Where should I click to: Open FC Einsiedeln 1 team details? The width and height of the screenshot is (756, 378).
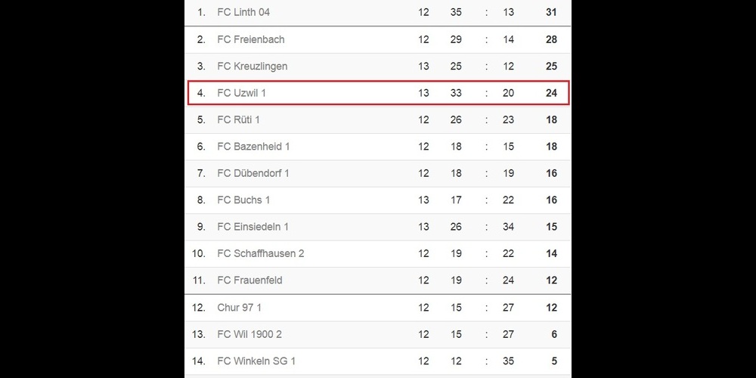[253, 227]
